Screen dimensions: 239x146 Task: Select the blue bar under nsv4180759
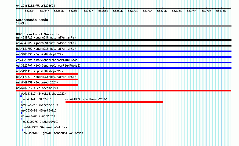(124, 51)
